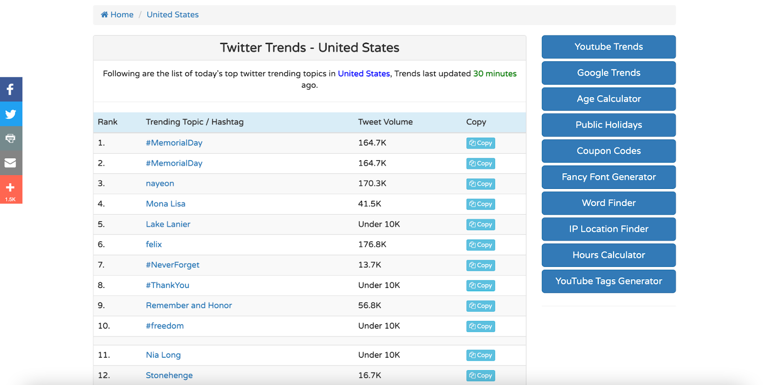Open the Age Calculator tool
Image resolution: width=766 pixels, height=385 pixels.
pyautogui.click(x=608, y=99)
